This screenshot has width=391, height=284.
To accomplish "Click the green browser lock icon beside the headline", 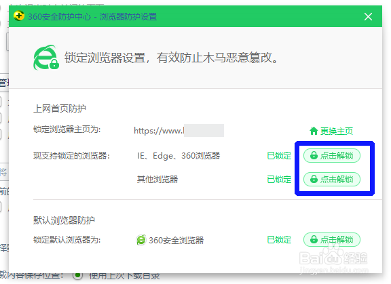I will click(46, 58).
